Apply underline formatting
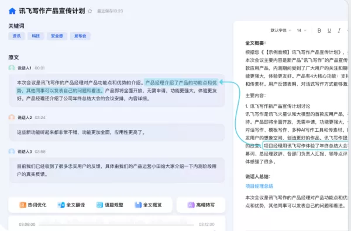The height and width of the screenshot is (231, 351). pyautogui.click(x=329, y=30)
